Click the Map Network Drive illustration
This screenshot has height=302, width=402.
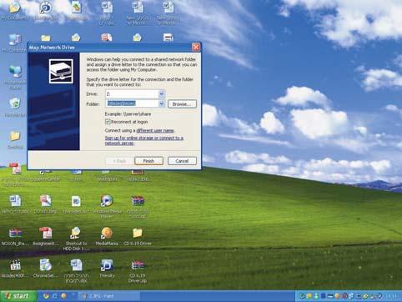tap(61, 71)
